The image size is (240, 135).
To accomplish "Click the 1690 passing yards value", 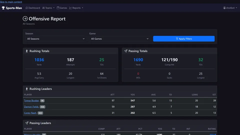I will [x=138, y=60].
